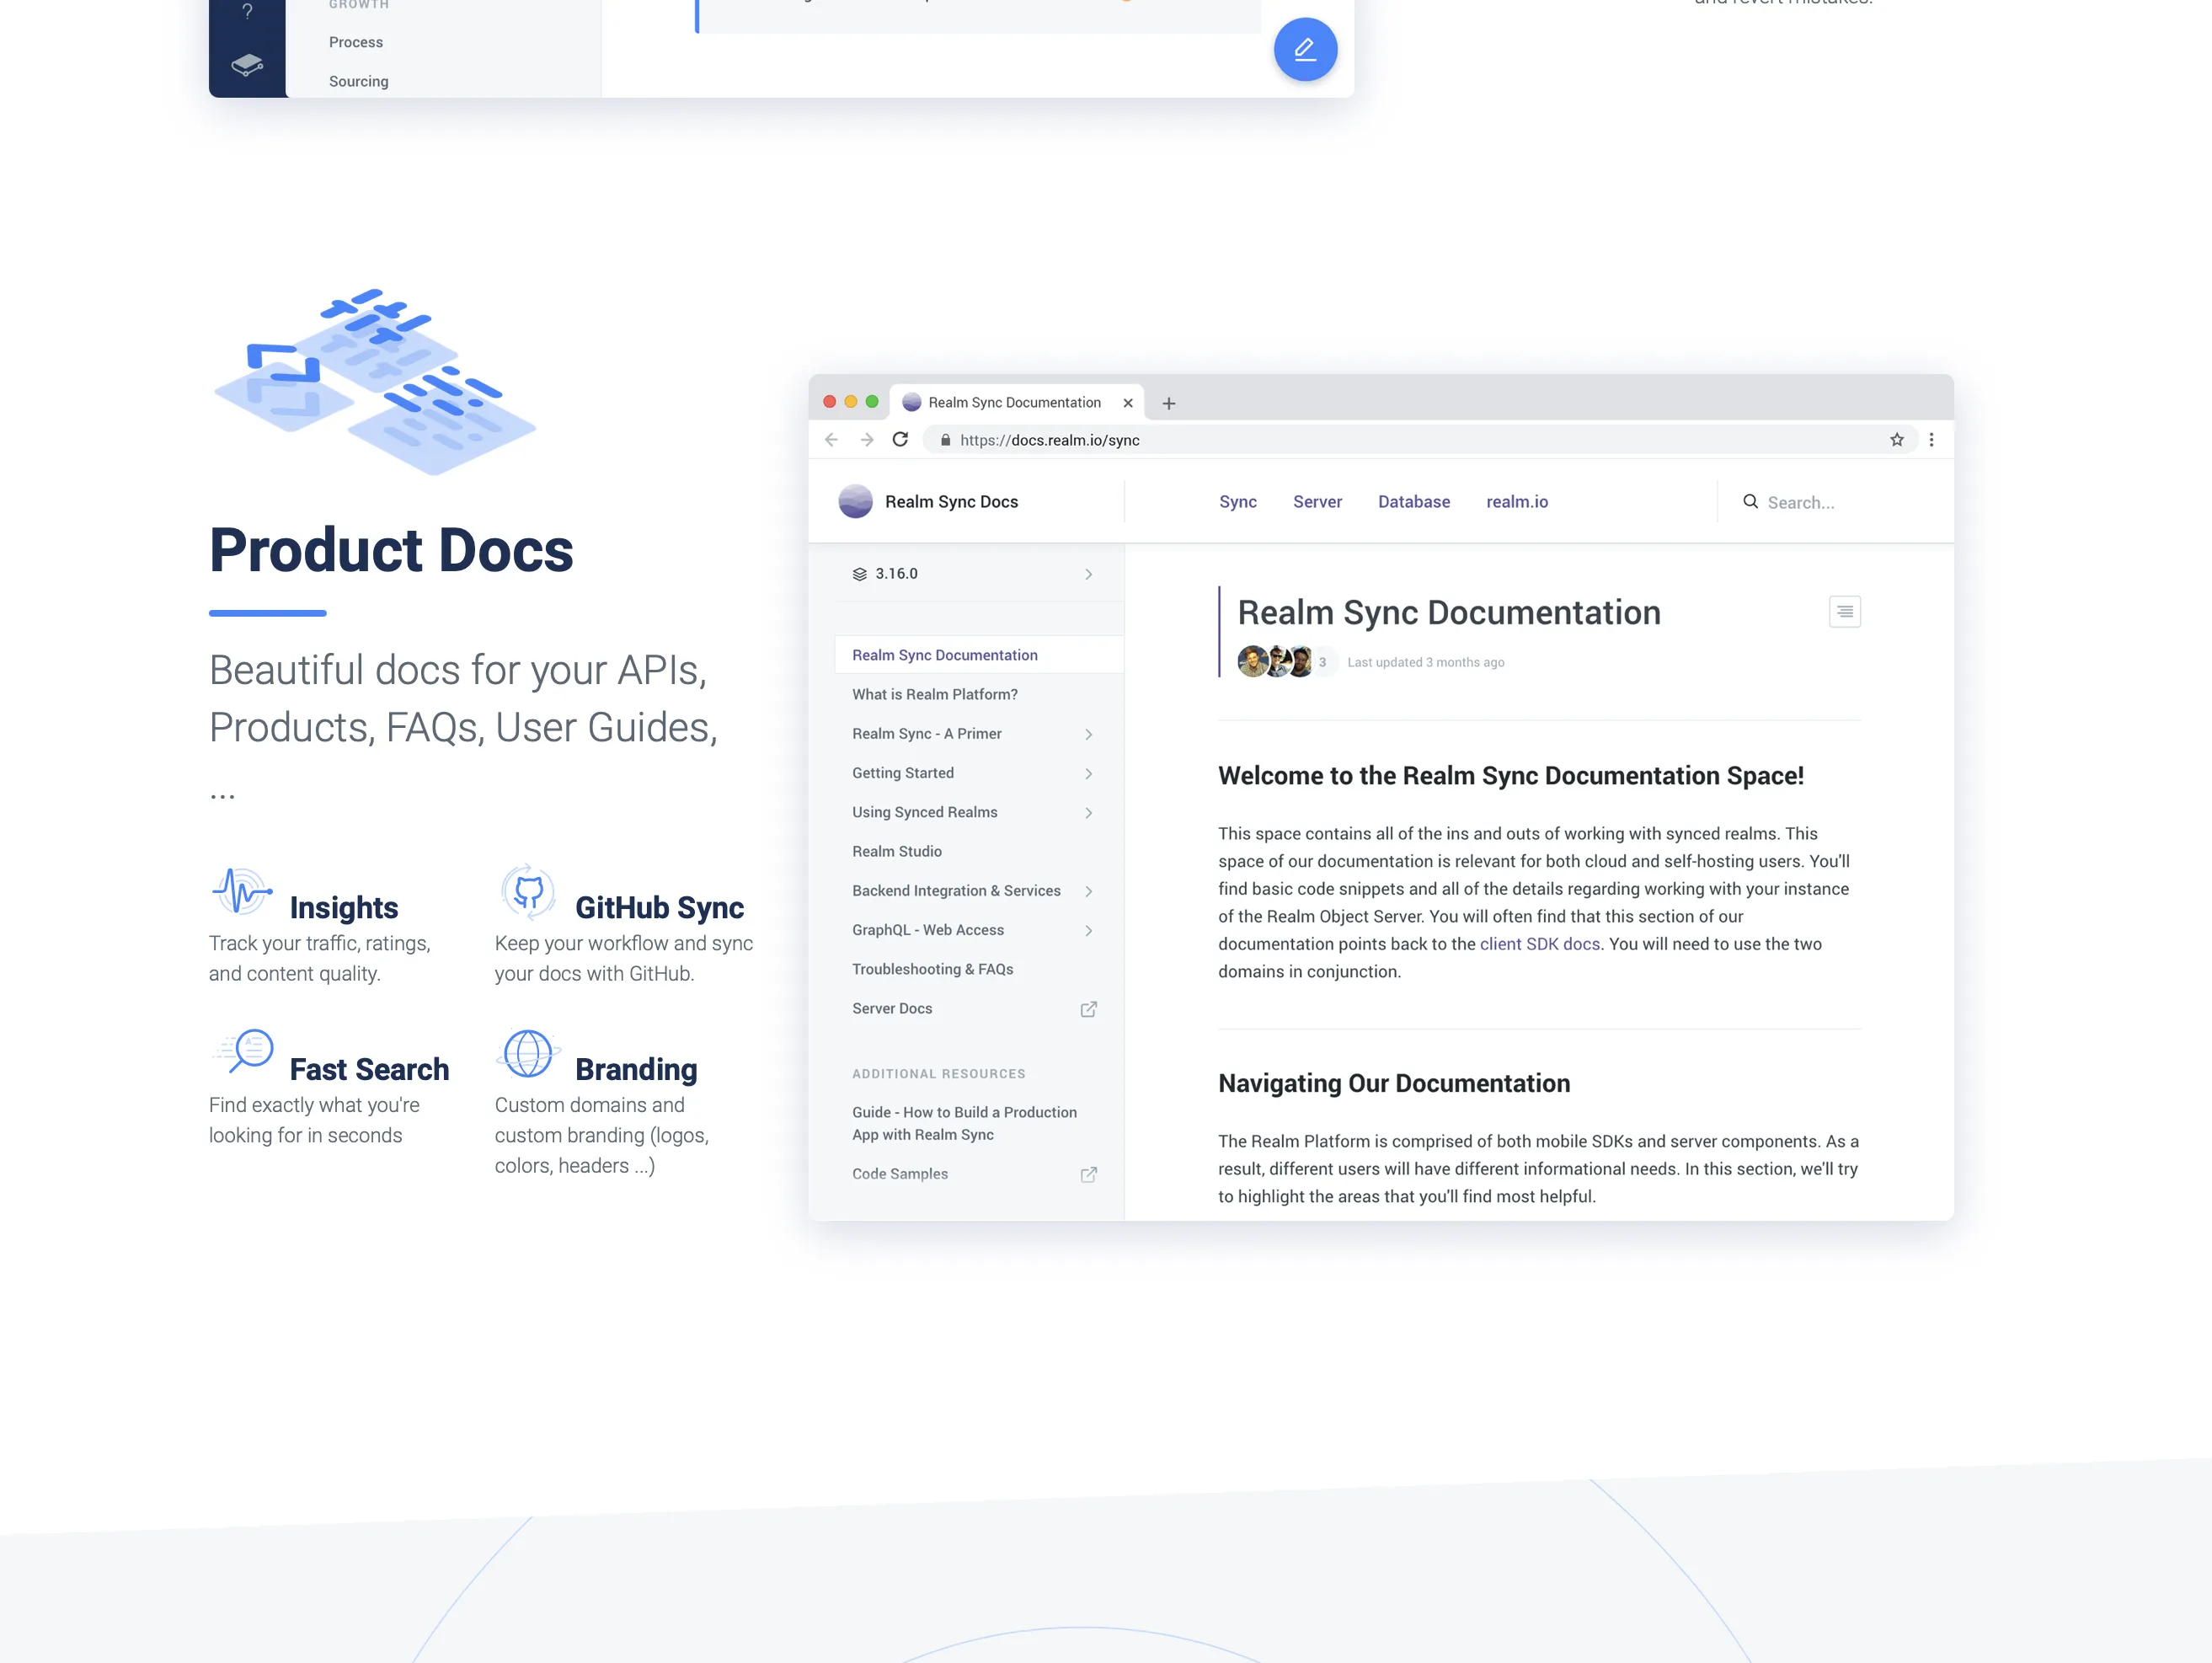Click Guide - How to Build Production App
This screenshot has height=1663, width=2212.
point(965,1123)
